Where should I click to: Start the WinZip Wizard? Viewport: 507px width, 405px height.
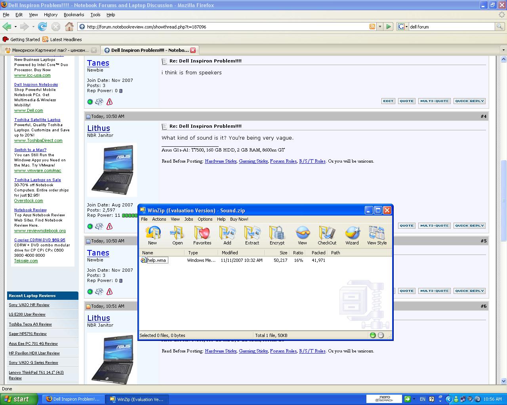tap(352, 235)
